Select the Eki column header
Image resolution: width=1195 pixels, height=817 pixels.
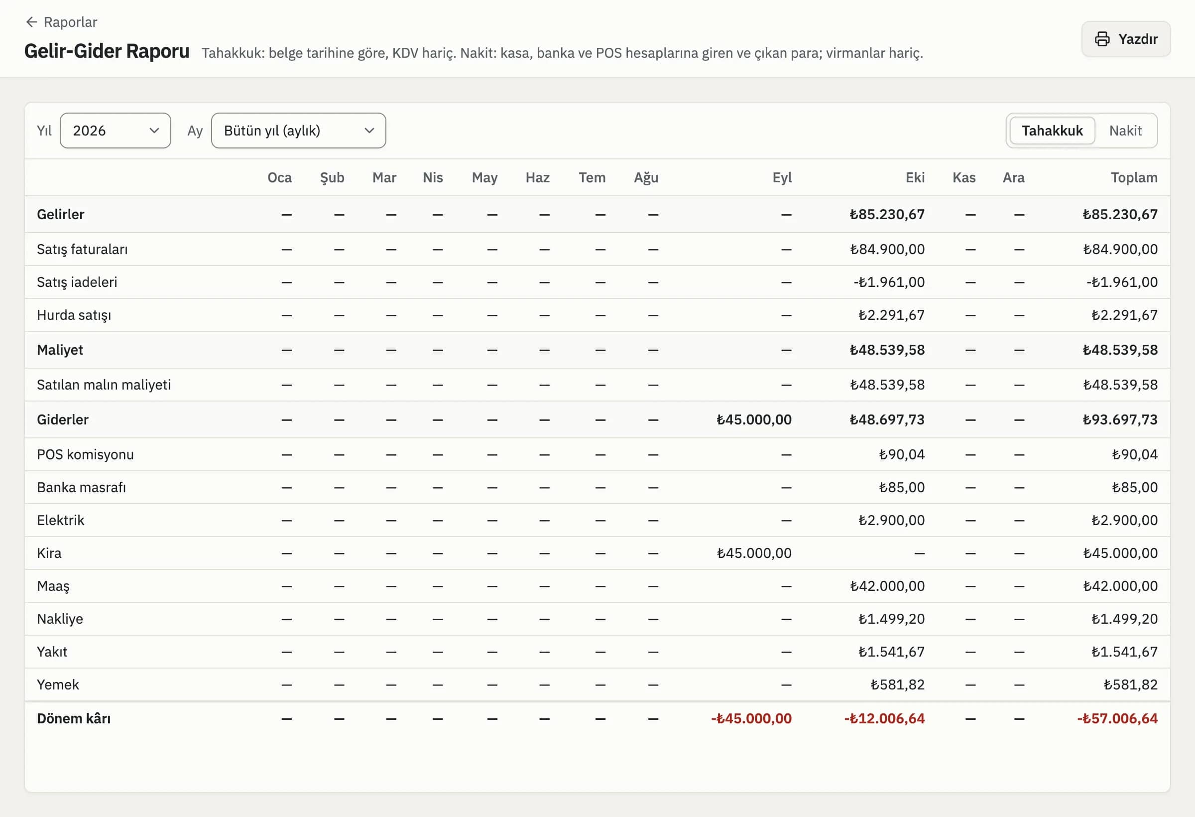(915, 177)
